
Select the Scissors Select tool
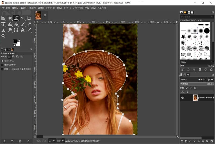16,18
